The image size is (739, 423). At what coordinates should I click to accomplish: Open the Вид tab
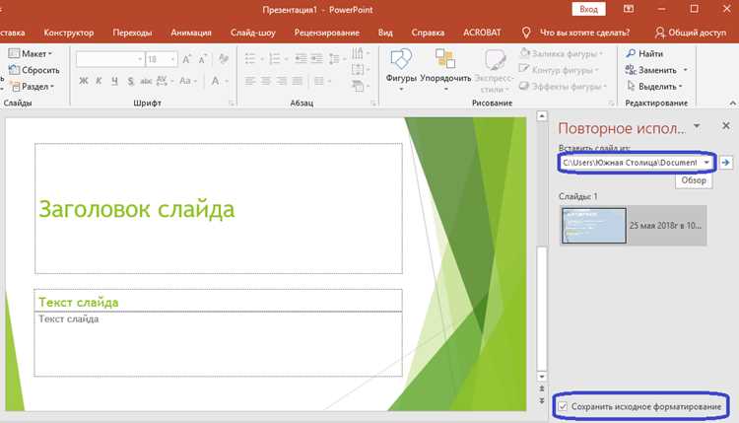click(x=385, y=33)
